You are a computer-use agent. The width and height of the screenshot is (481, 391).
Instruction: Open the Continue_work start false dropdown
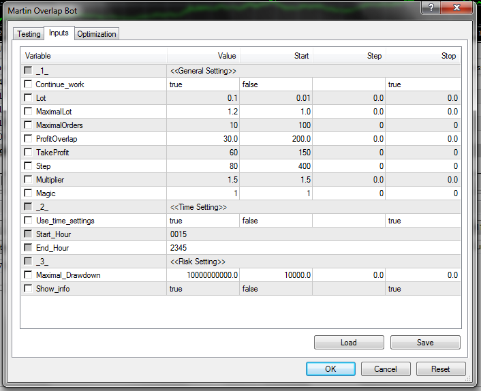[276, 84]
